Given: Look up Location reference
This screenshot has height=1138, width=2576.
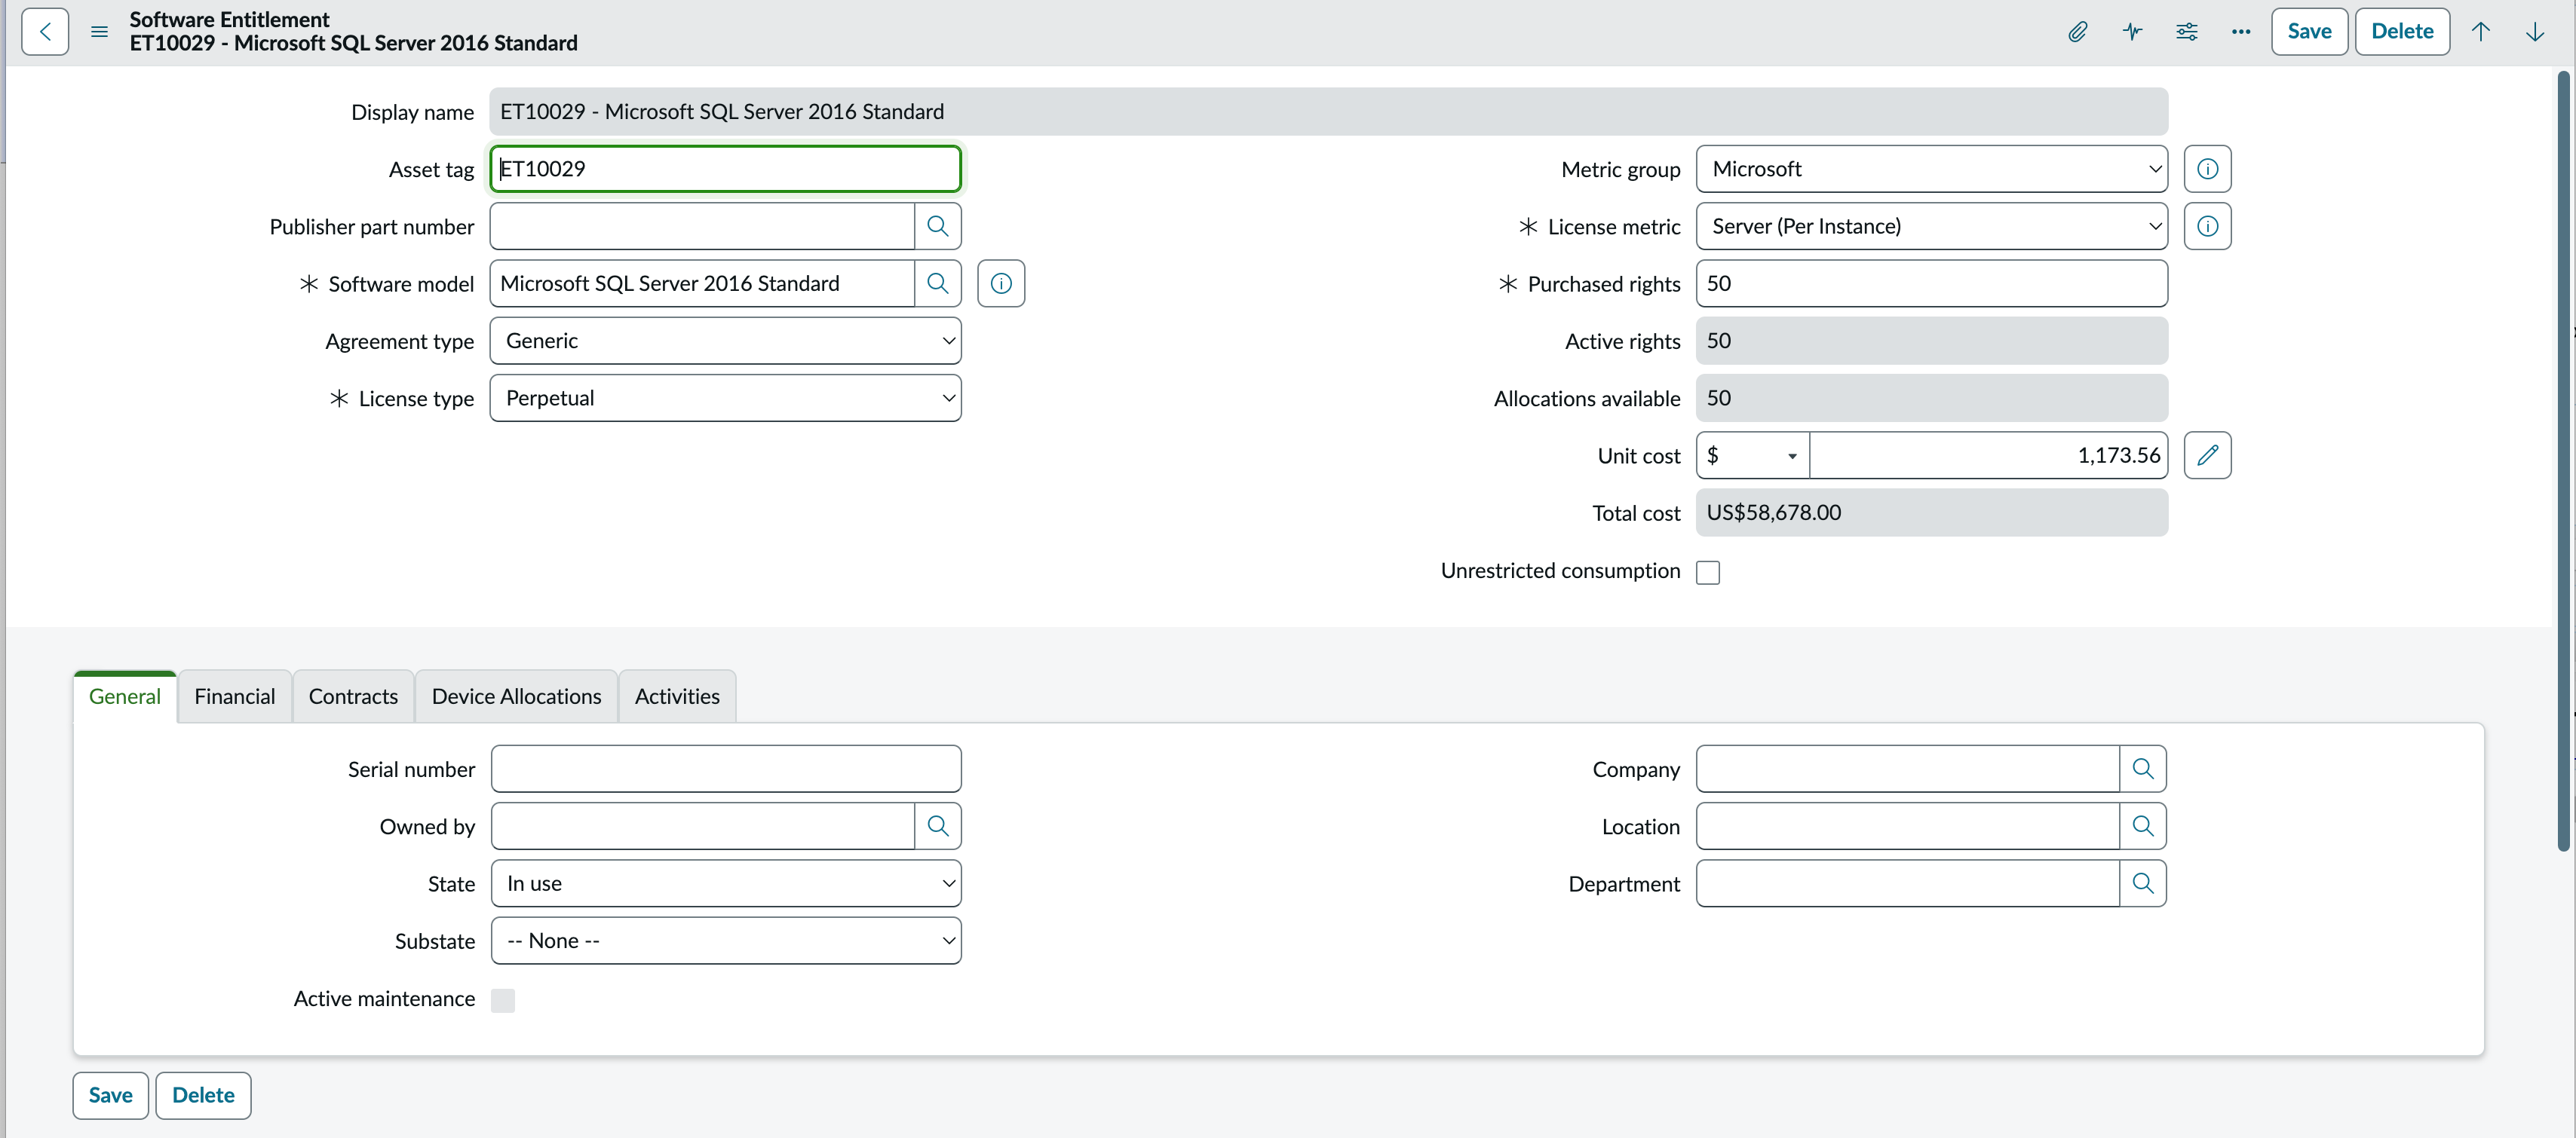Looking at the screenshot, I should pyautogui.click(x=2142, y=826).
